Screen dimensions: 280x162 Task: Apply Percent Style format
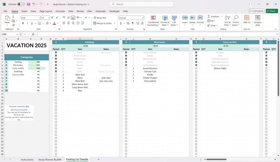tap(128, 23)
